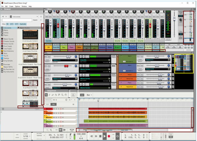This screenshot has height=141, width=197.
Task: Select the Pencil tool in Sequencer
Action: [x=49, y=95]
